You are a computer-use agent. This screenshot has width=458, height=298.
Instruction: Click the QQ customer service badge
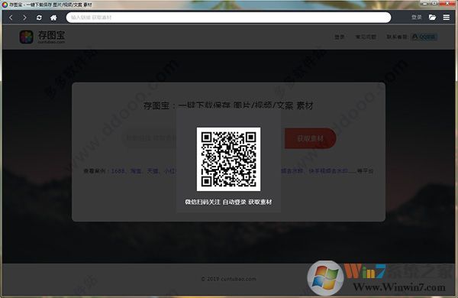click(x=424, y=37)
